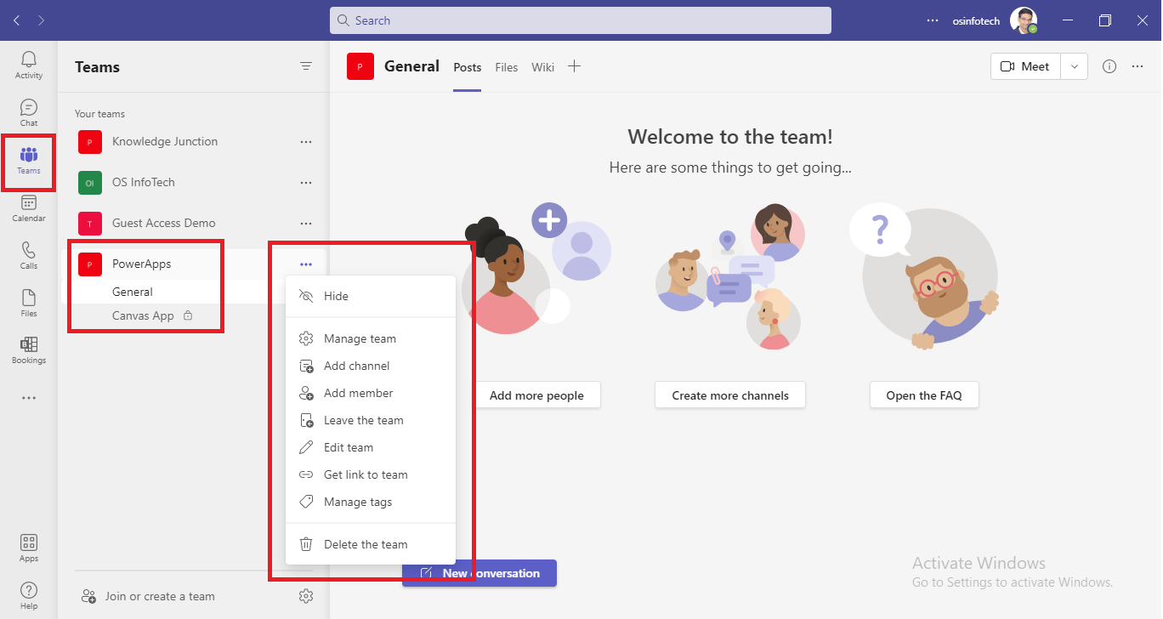The height and width of the screenshot is (619, 1163).
Task: Start a New conversation
Action: 479,573
